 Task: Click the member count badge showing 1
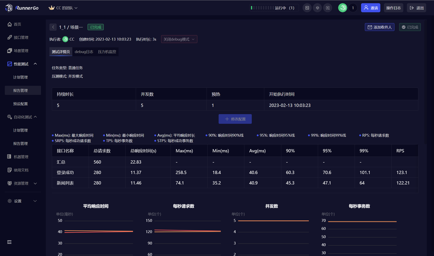[353, 8]
